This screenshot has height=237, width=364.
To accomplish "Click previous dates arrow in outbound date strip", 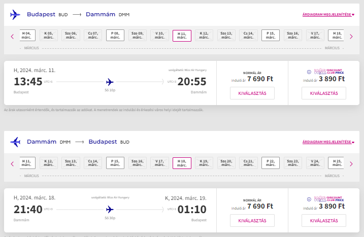I will [12, 37].
